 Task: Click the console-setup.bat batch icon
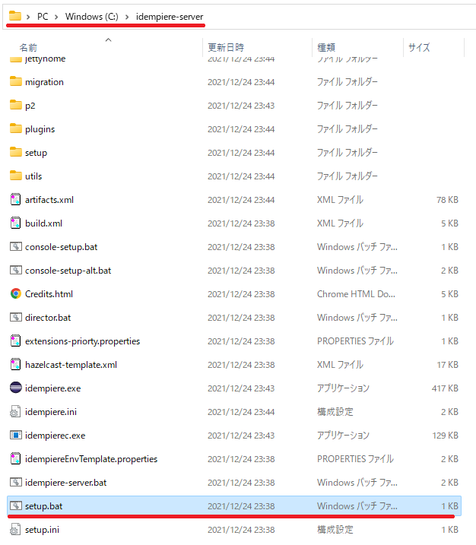[16, 247]
